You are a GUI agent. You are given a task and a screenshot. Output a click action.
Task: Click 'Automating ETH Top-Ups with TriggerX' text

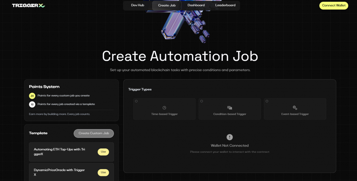59,152
